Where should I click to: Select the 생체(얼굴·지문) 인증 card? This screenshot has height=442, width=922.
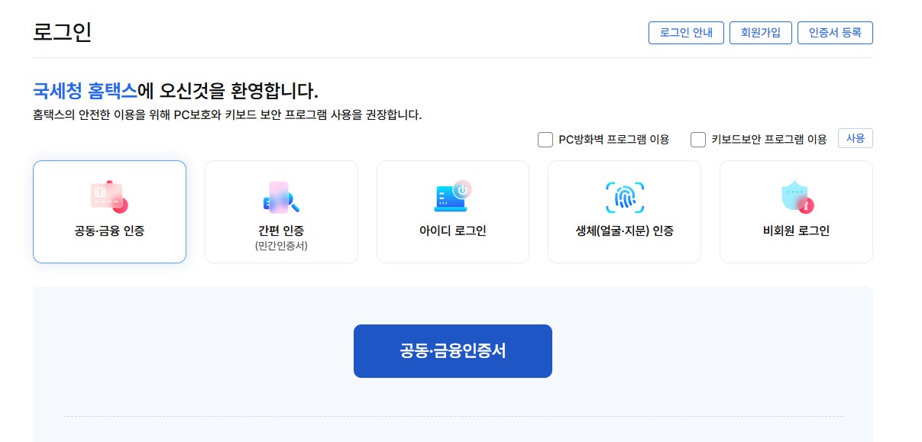624,211
